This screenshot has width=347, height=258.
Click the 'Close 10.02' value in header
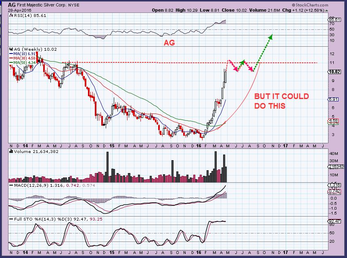(234, 10)
